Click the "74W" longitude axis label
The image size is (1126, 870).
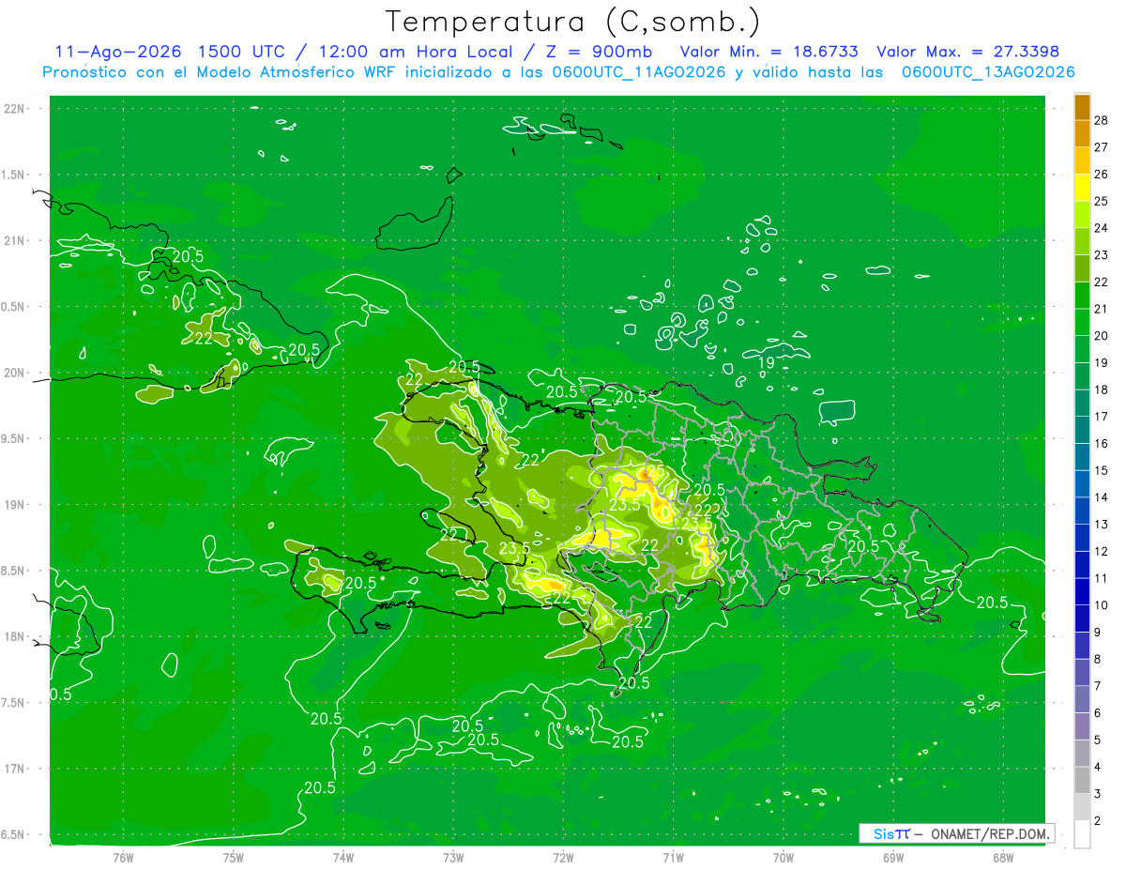pyautogui.click(x=343, y=858)
